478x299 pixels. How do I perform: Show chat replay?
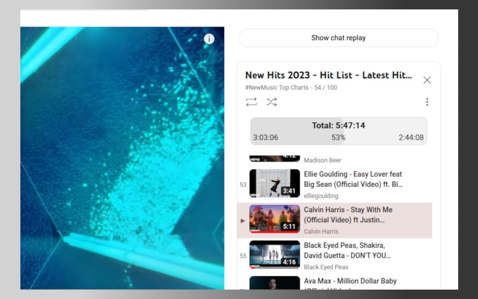click(x=338, y=38)
